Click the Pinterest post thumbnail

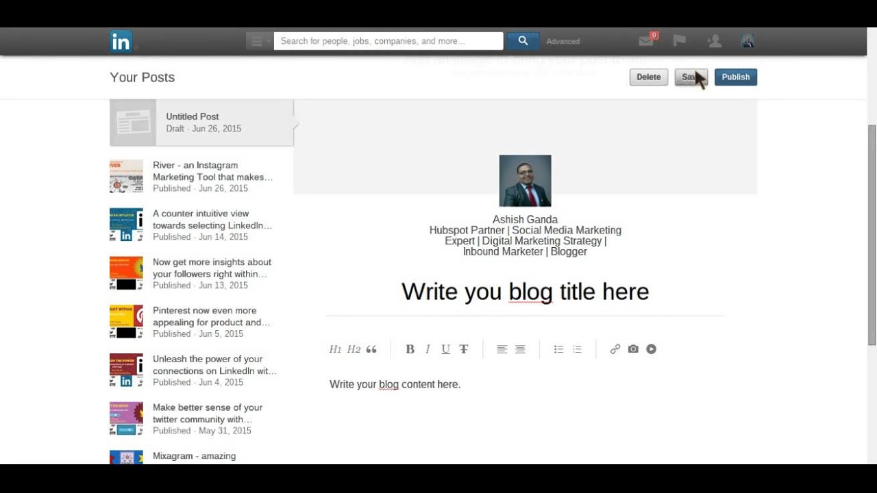click(126, 322)
